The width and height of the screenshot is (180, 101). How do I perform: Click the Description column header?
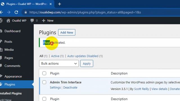[x=119, y=73]
